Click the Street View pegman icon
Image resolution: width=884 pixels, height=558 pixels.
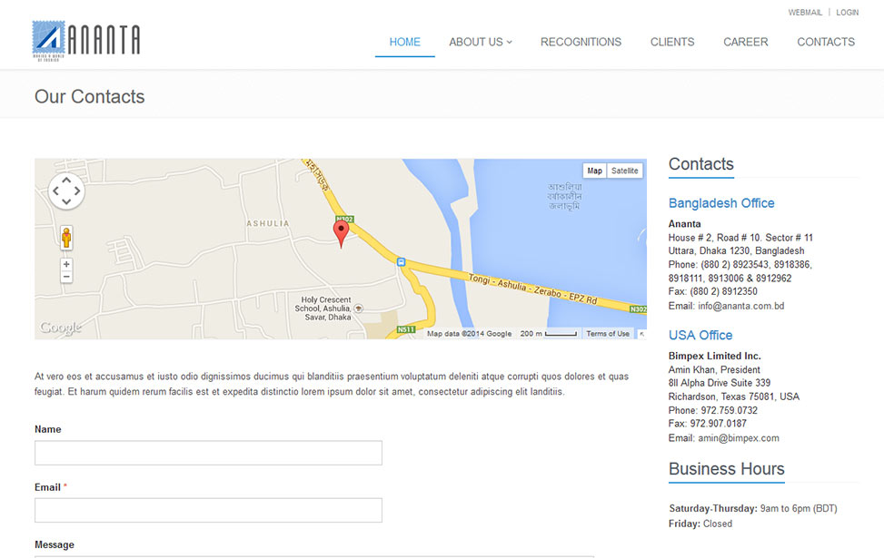pos(66,238)
